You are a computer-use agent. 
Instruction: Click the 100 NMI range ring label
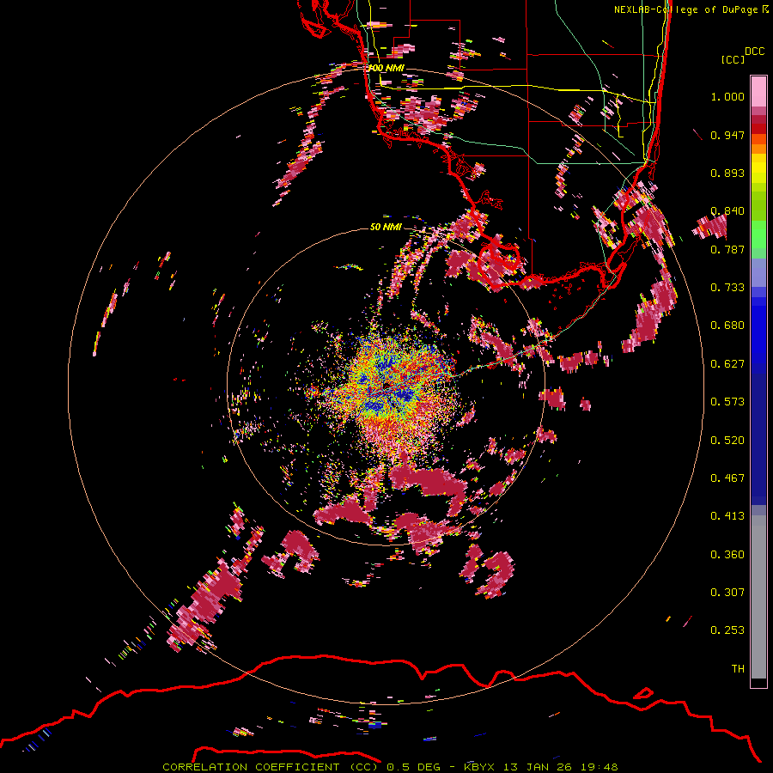click(386, 68)
